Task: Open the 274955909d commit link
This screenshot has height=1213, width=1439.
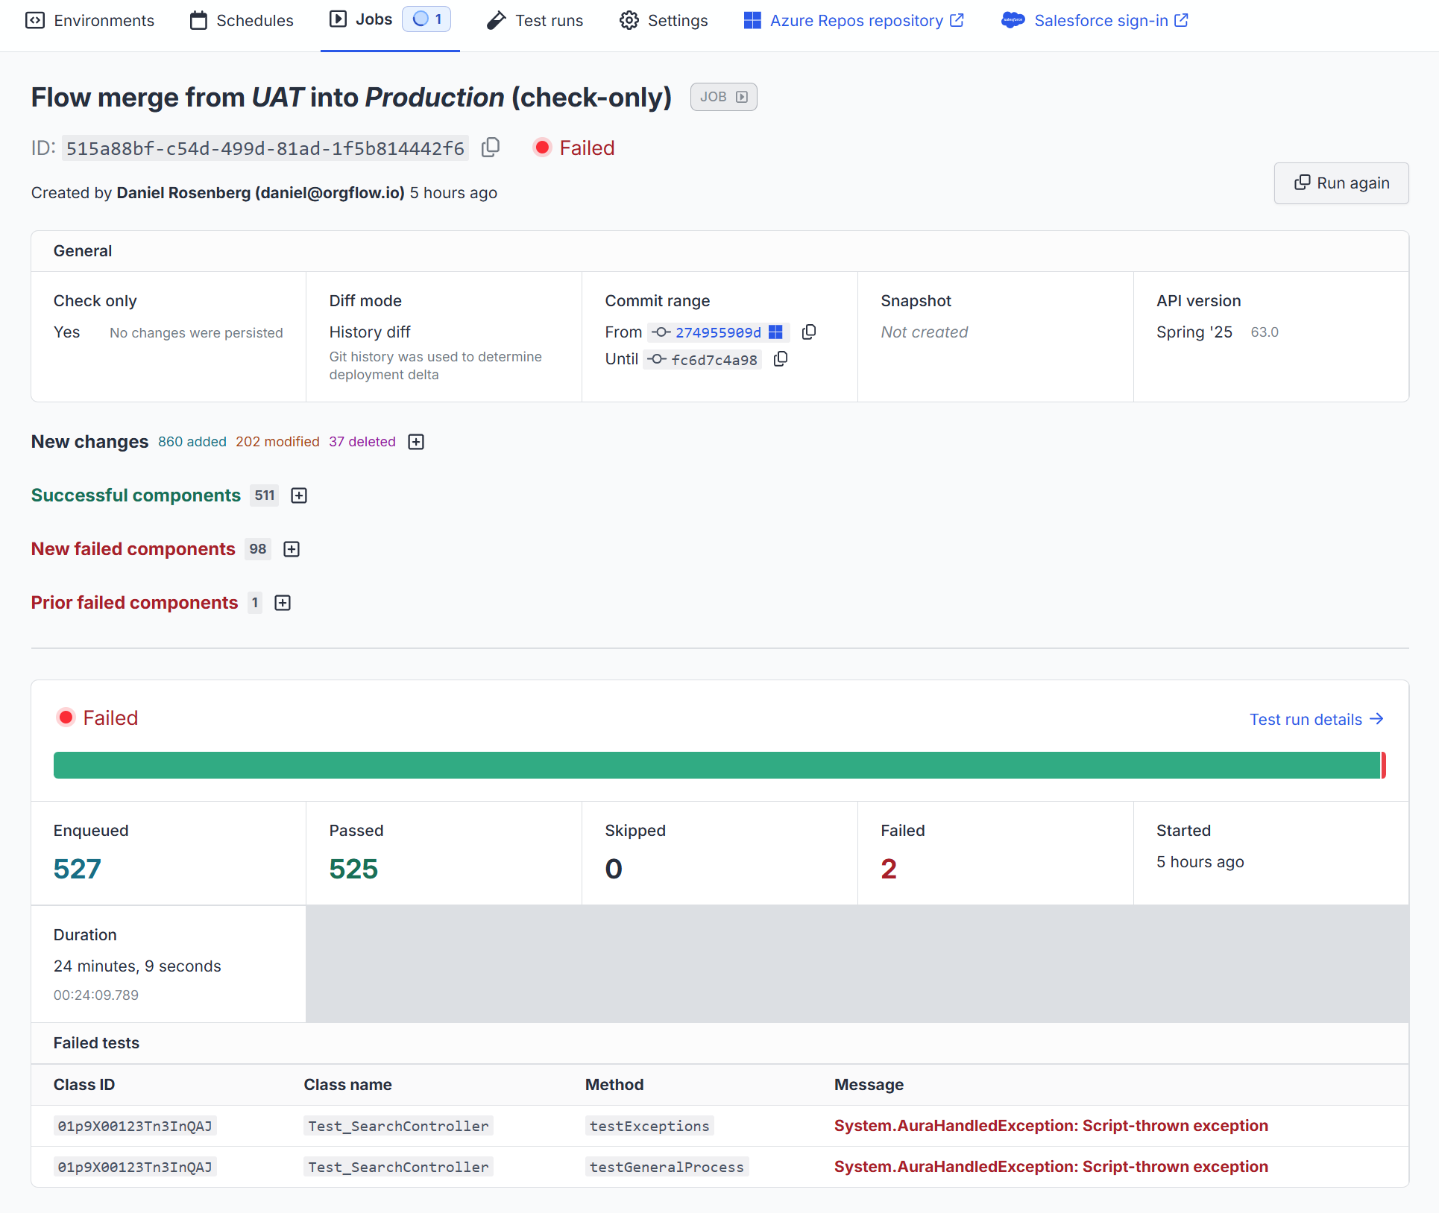Action: (718, 332)
